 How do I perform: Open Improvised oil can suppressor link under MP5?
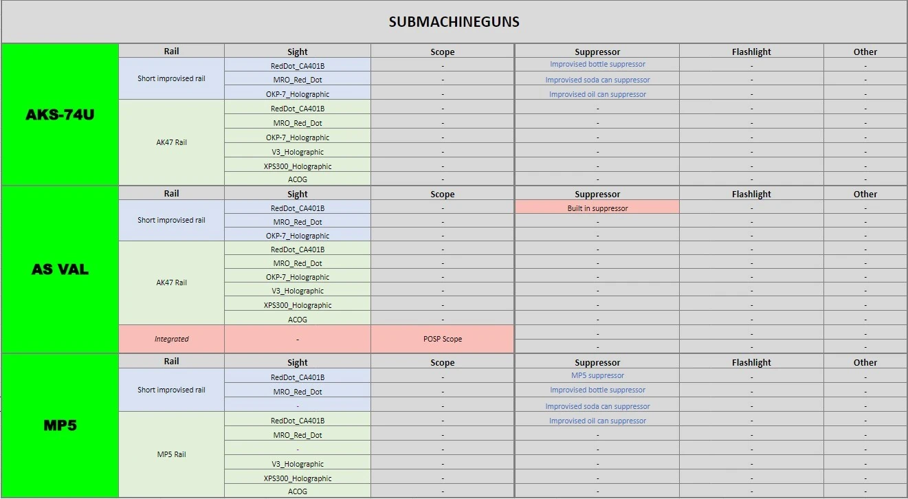pyautogui.click(x=597, y=421)
